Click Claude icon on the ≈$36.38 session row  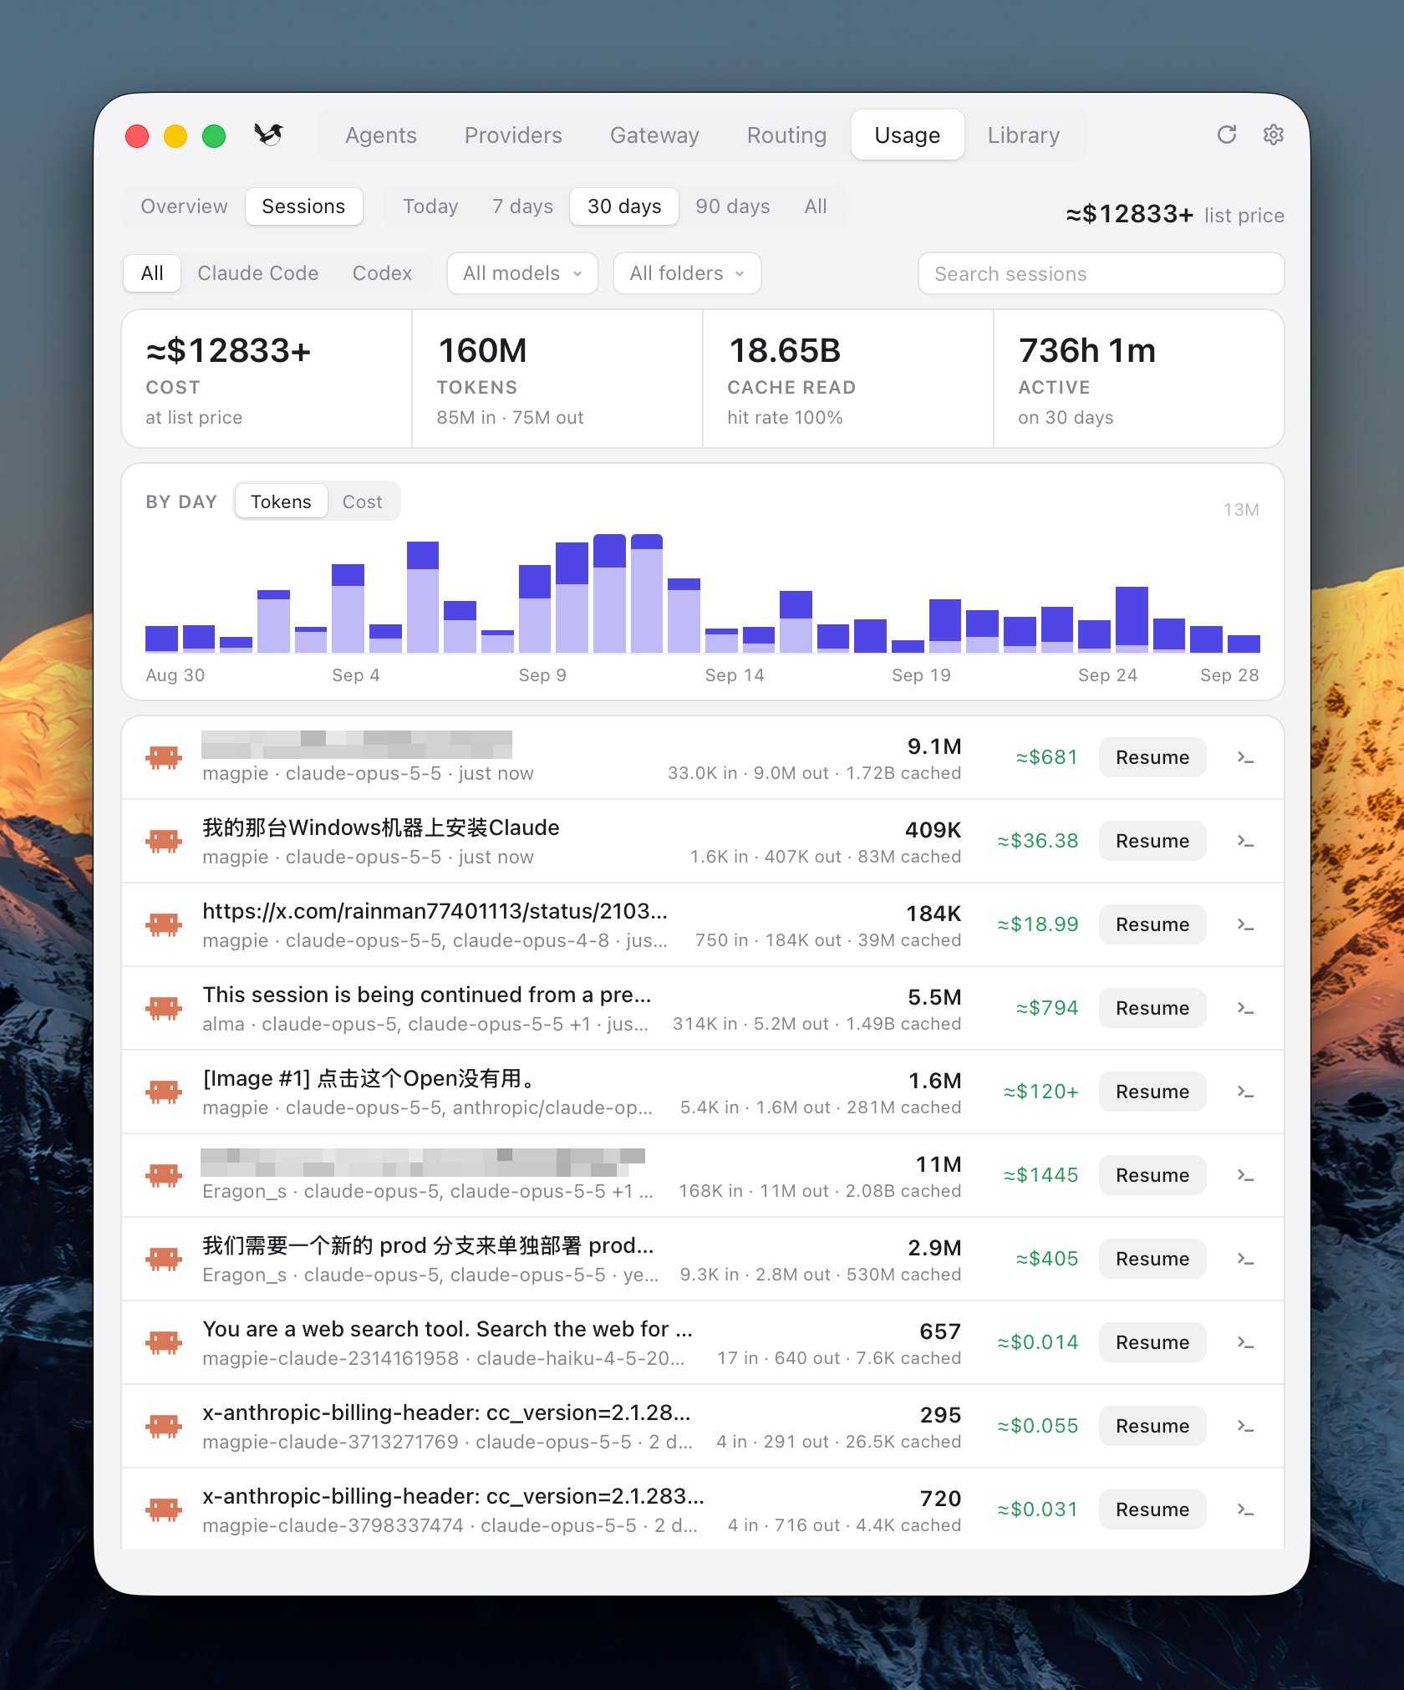click(164, 841)
